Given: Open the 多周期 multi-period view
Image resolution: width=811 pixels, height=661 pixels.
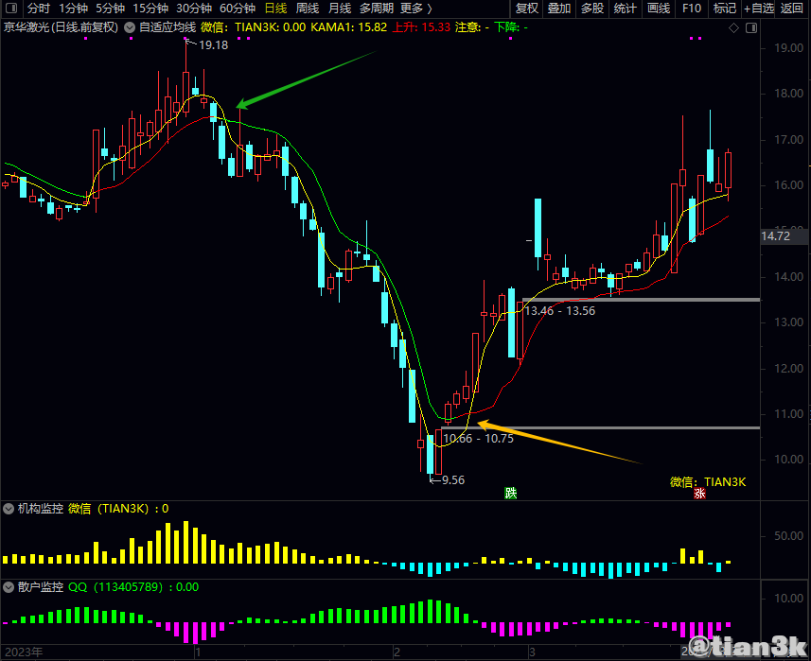Looking at the screenshot, I should click(x=377, y=9).
